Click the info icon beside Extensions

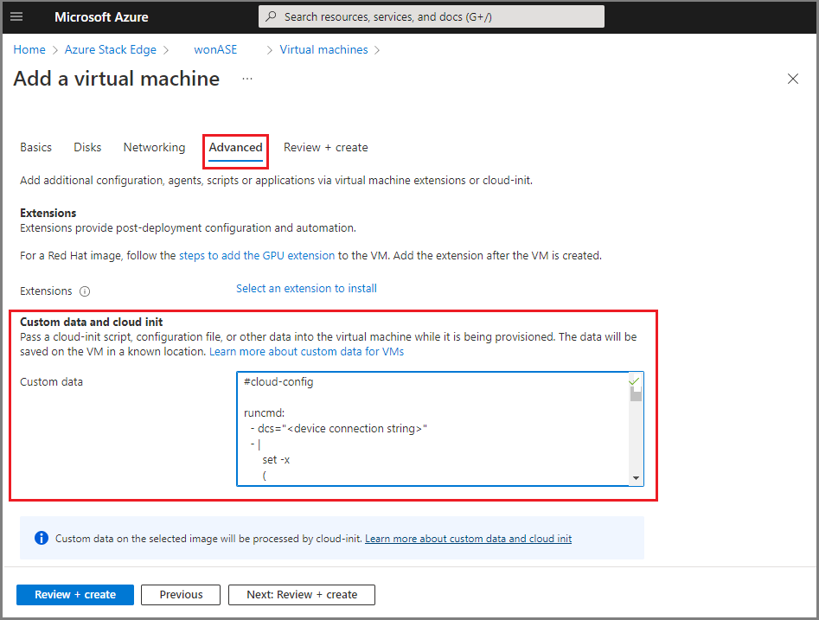(x=84, y=291)
